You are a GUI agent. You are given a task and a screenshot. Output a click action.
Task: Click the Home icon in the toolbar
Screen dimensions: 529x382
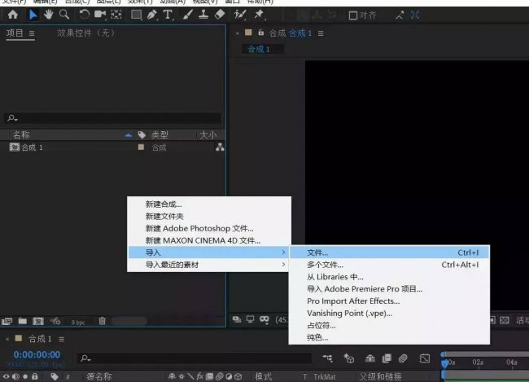coord(13,15)
